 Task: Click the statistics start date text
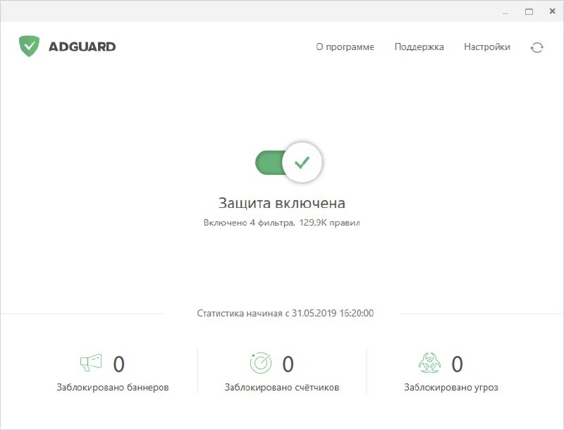pos(286,313)
